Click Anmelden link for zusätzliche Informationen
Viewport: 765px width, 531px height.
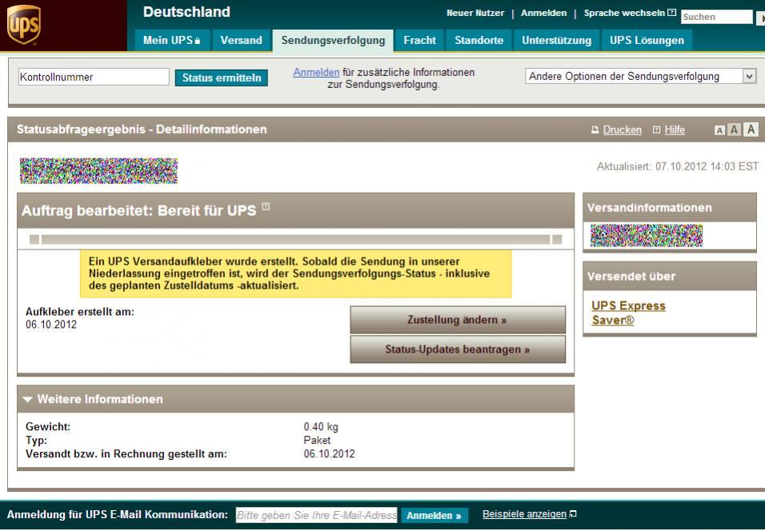point(316,72)
